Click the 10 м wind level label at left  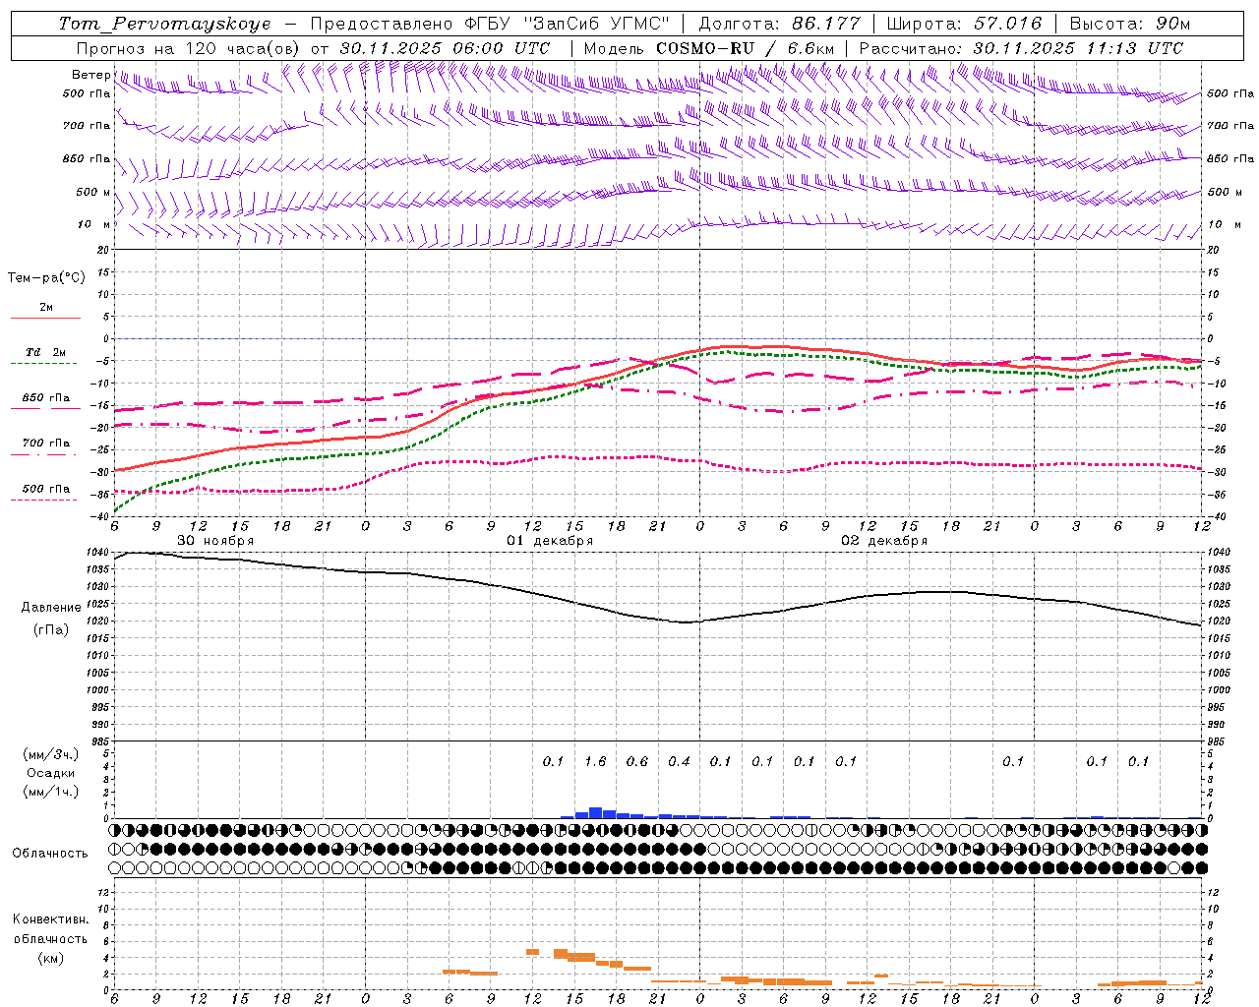[x=93, y=224]
